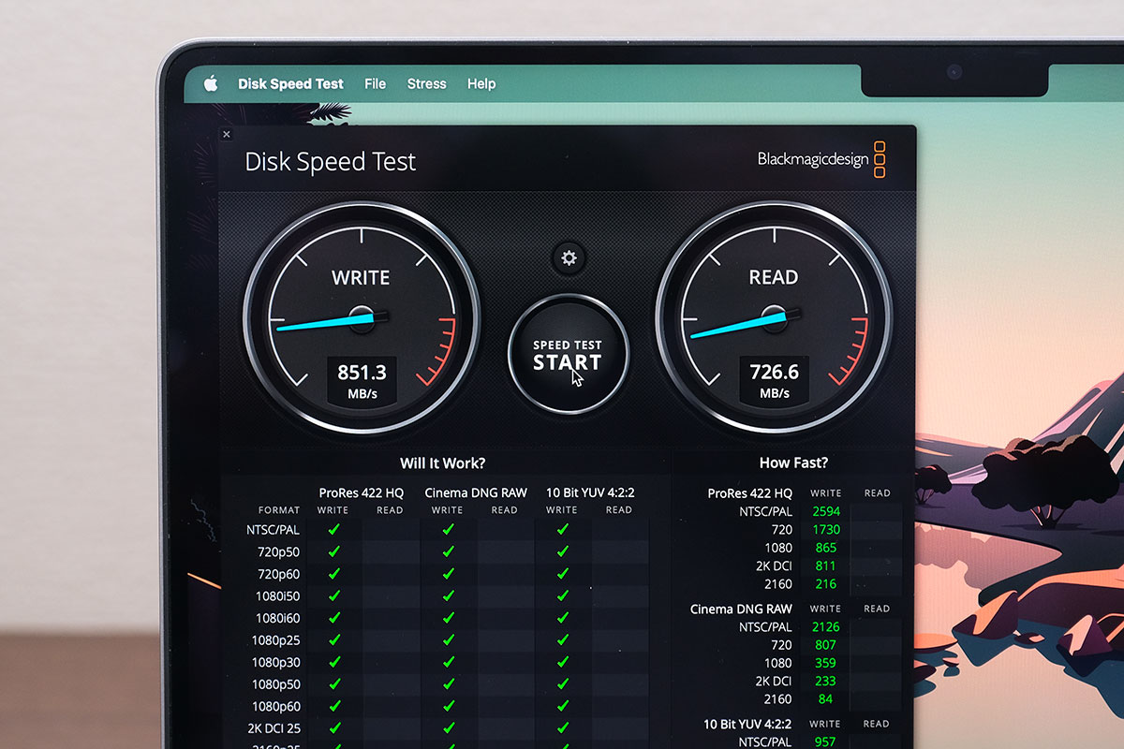Click Cinema DNG write checkmark for 720p50
Image resolution: width=1124 pixels, height=749 pixels.
pyautogui.click(x=448, y=551)
